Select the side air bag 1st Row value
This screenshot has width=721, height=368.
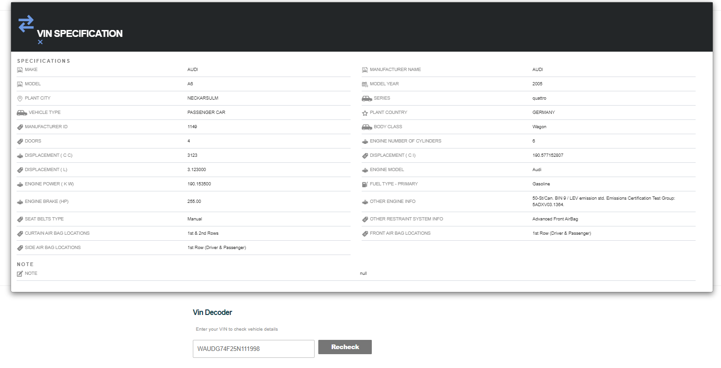[217, 248]
